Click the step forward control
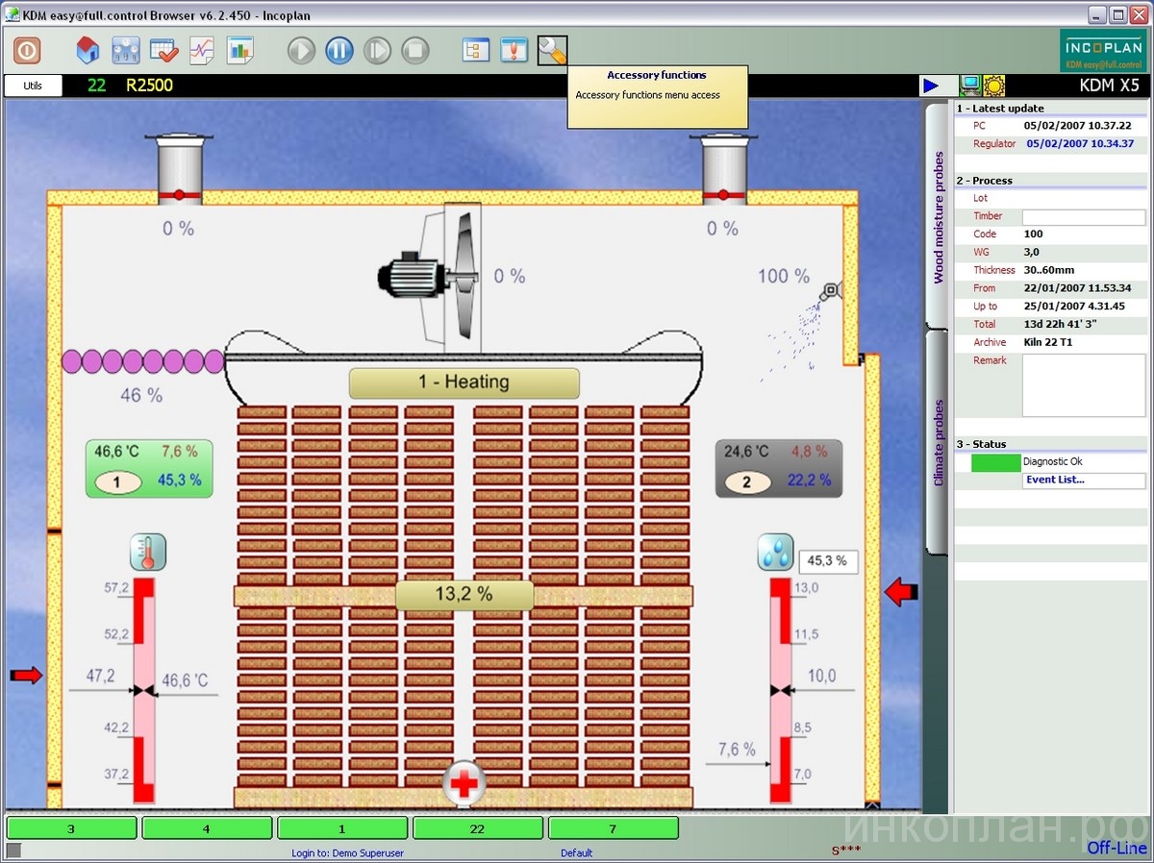The image size is (1154, 863). point(377,50)
